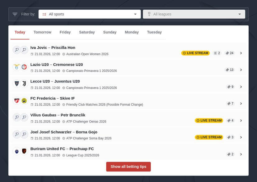Switch to the Tomorrow tab
Image resolution: width=257 pixels, height=182 pixels.
click(42, 32)
